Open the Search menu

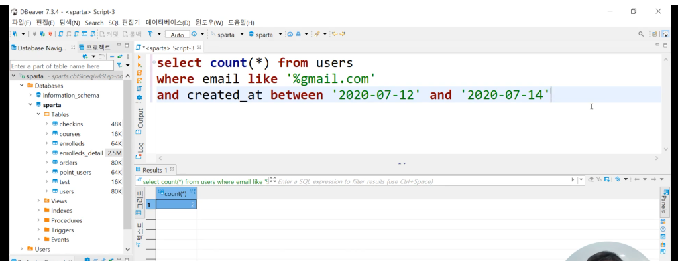95,23
